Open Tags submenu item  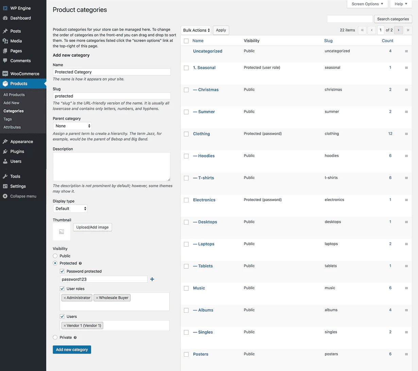[7, 119]
